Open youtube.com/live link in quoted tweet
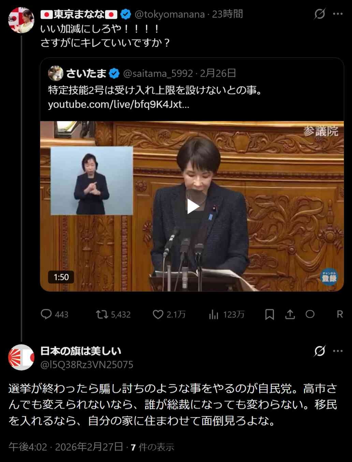This screenshot has width=352, height=462. [119, 104]
